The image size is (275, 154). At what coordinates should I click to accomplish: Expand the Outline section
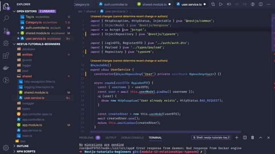coord(23,146)
